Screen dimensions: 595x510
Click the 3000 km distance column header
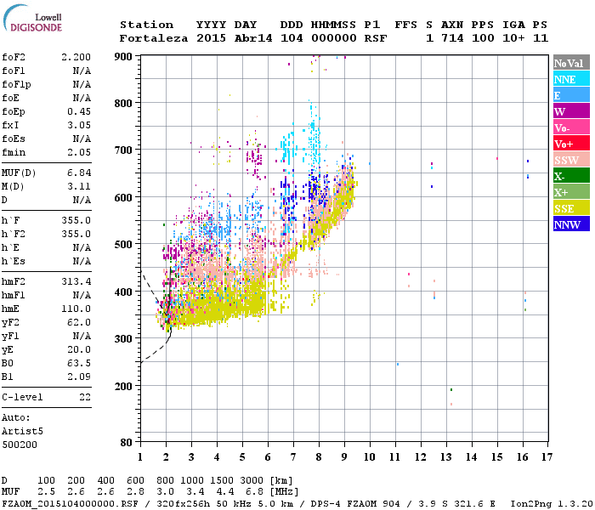252,481
